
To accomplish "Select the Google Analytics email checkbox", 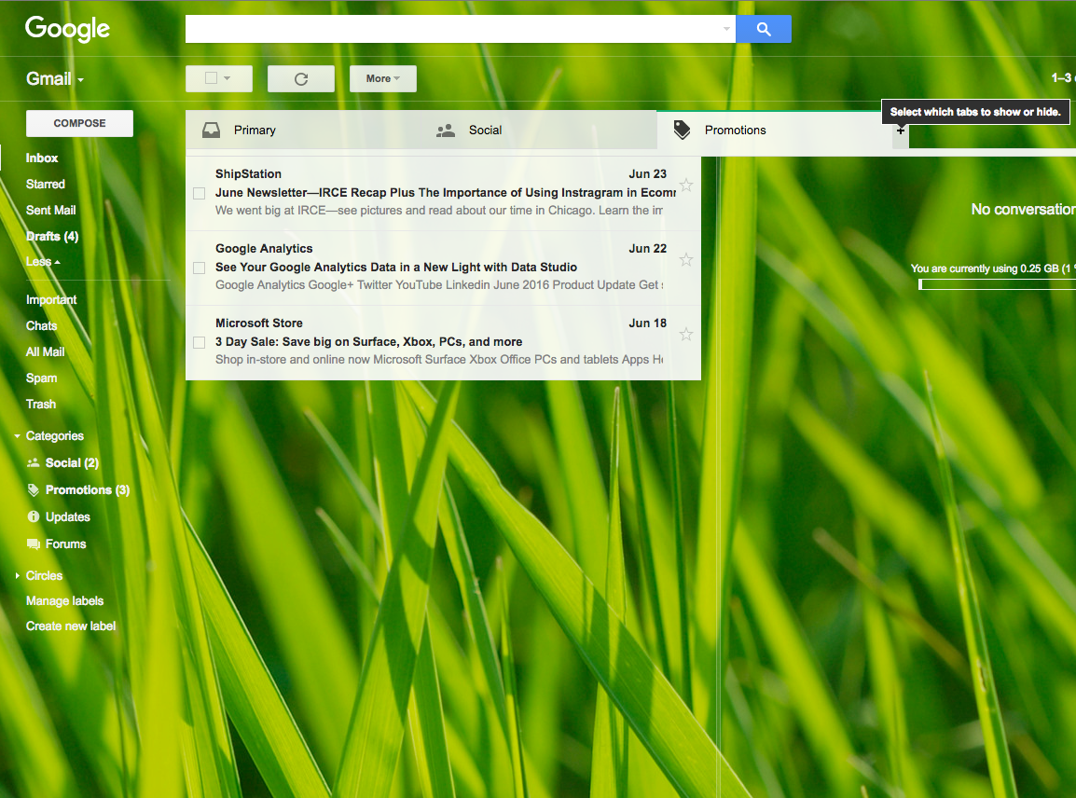I will click(x=199, y=268).
